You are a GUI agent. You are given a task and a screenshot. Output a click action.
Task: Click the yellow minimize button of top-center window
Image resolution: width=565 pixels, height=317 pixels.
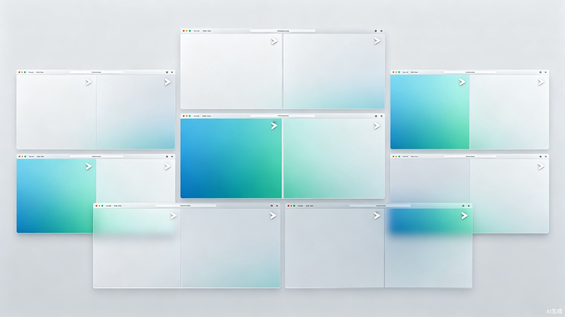click(x=187, y=31)
